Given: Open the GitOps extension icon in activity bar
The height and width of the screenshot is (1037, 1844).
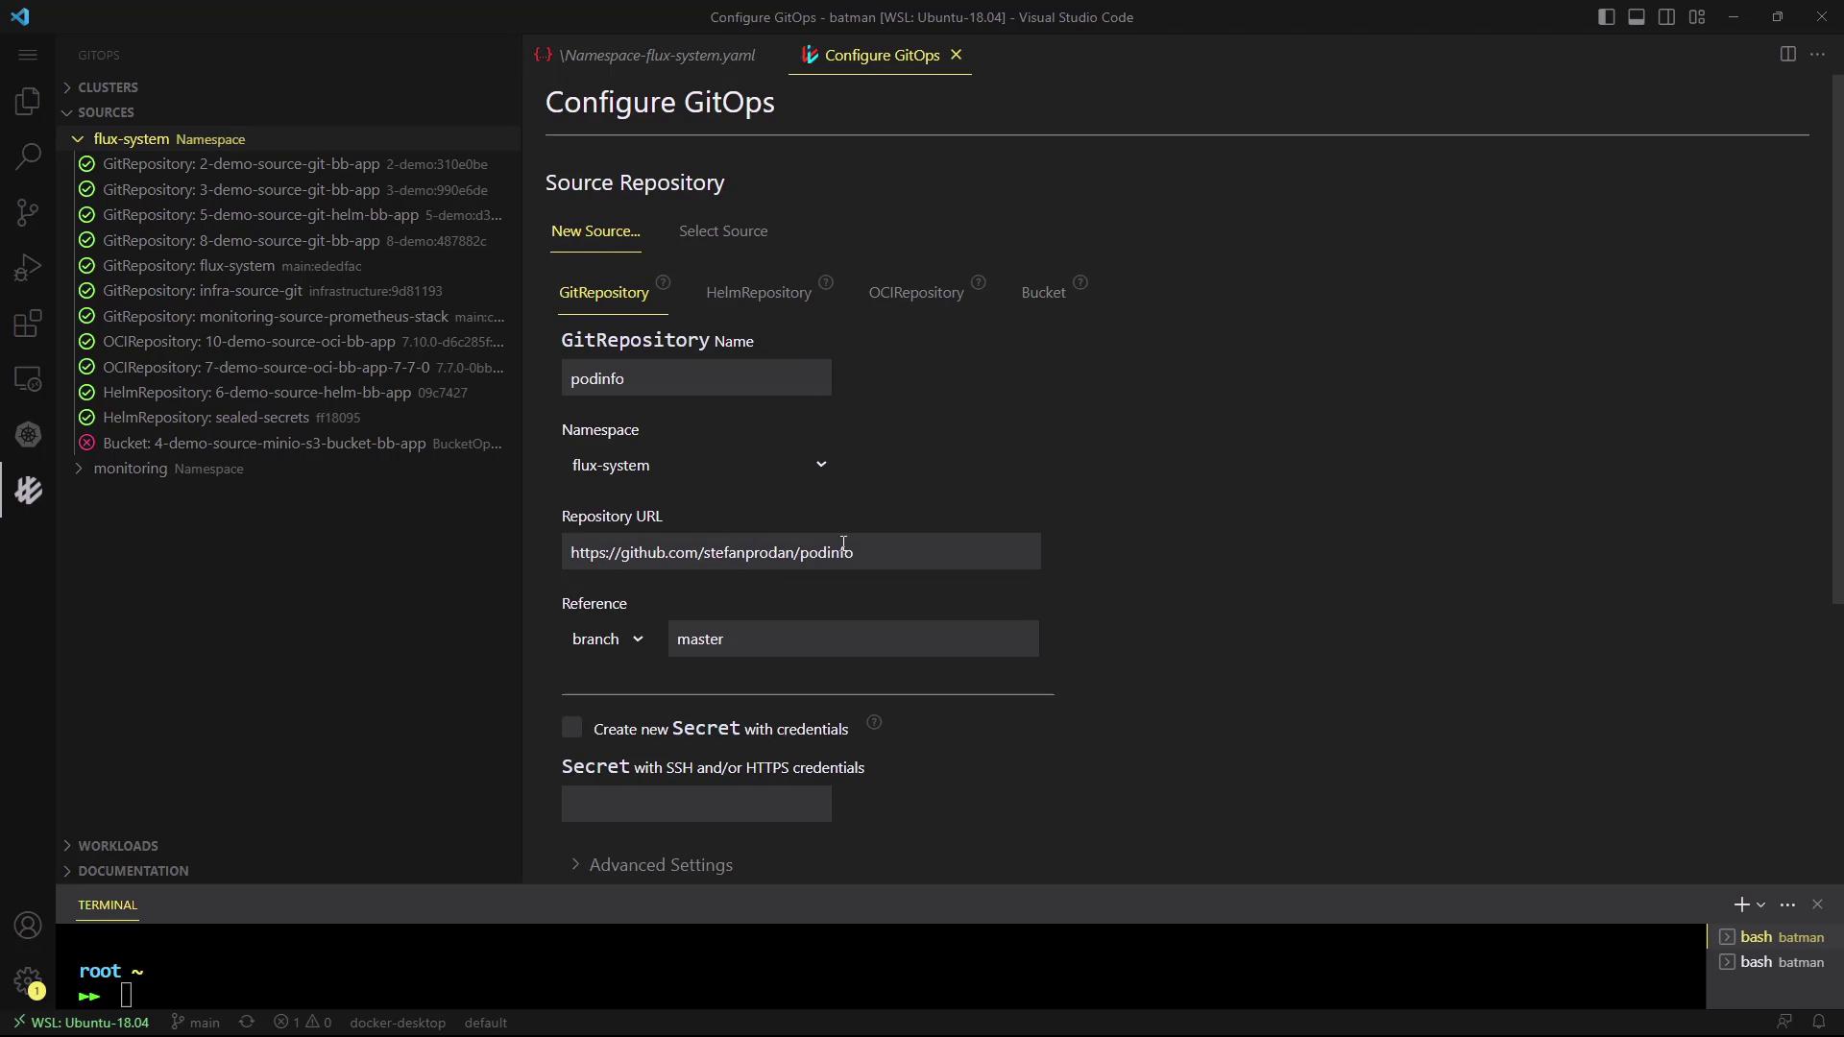Looking at the screenshot, I should (28, 491).
